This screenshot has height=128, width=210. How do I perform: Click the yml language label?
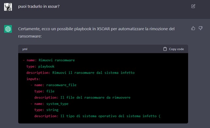(25, 49)
